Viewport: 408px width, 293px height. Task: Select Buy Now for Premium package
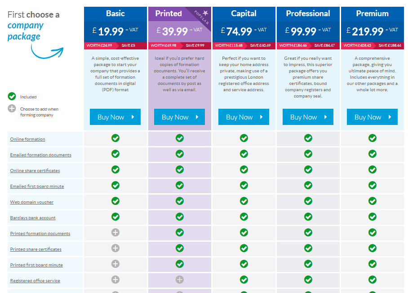point(372,117)
